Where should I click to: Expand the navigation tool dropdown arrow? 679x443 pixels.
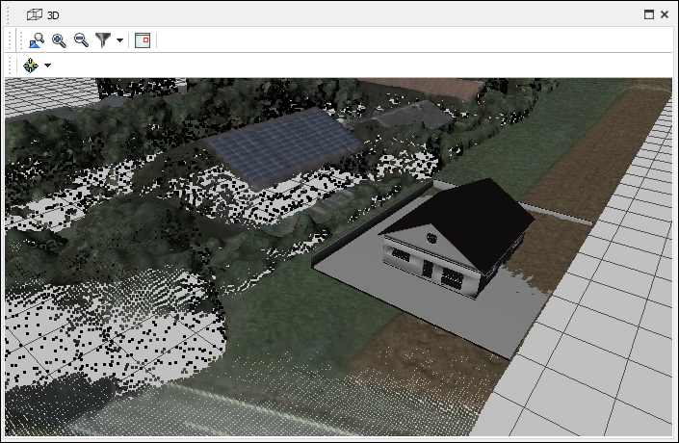pos(47,65)
